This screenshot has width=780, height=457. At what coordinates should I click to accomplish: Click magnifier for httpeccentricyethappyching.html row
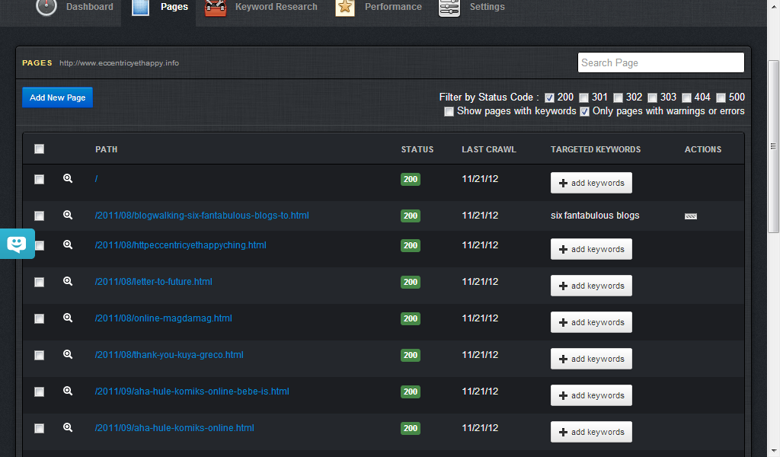click(68, 245)
